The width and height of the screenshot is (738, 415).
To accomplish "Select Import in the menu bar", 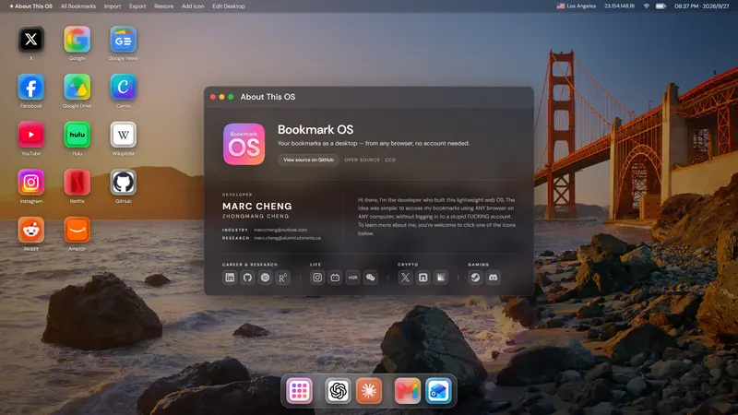I will click(x=113, y=6).
